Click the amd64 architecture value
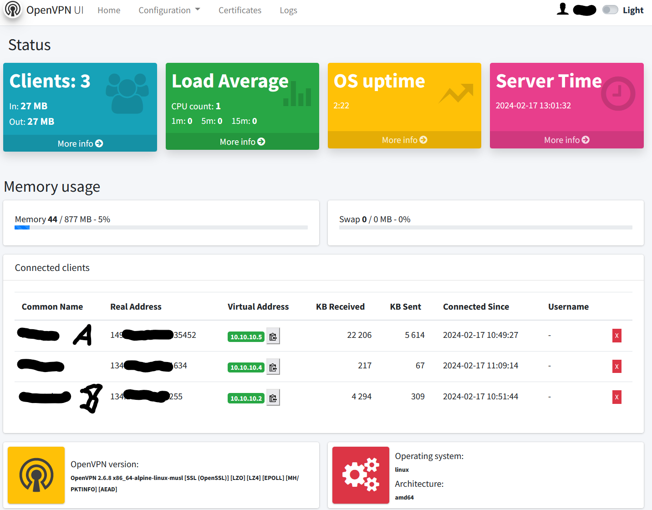The width and height of the screenshot is (652, 510). click(x=404, y=497)
